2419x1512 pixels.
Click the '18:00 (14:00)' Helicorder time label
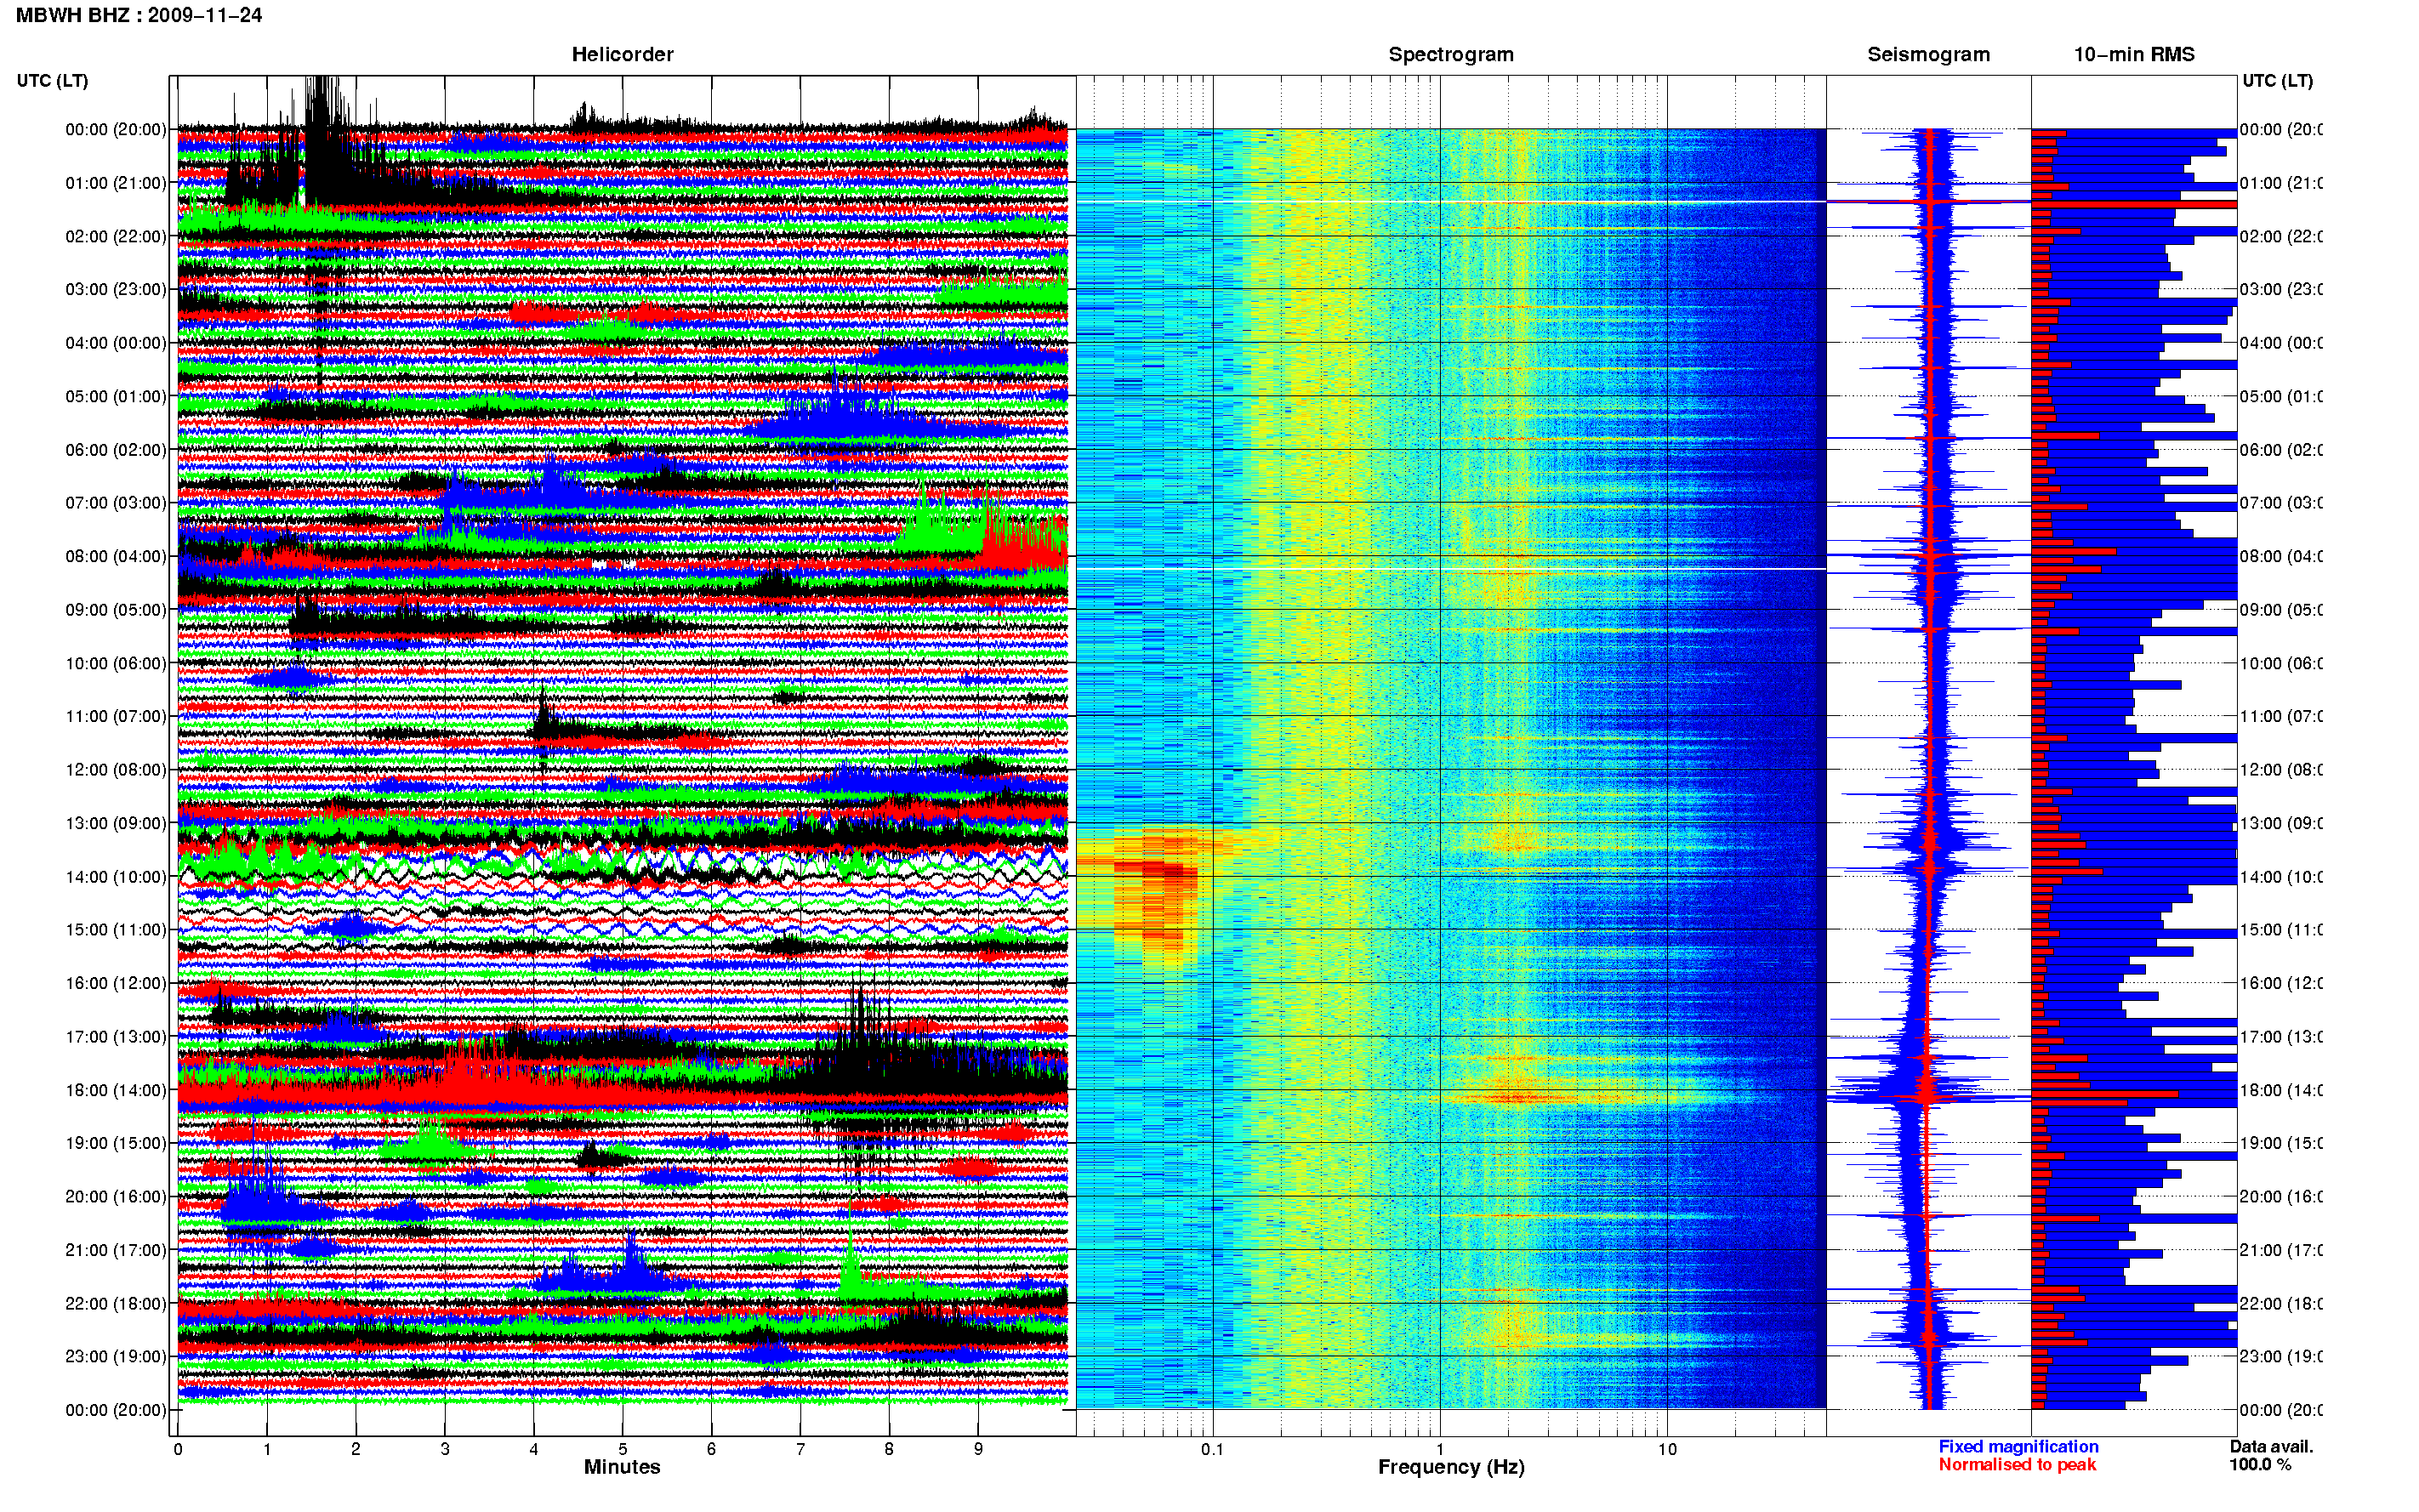[116, 1090]
